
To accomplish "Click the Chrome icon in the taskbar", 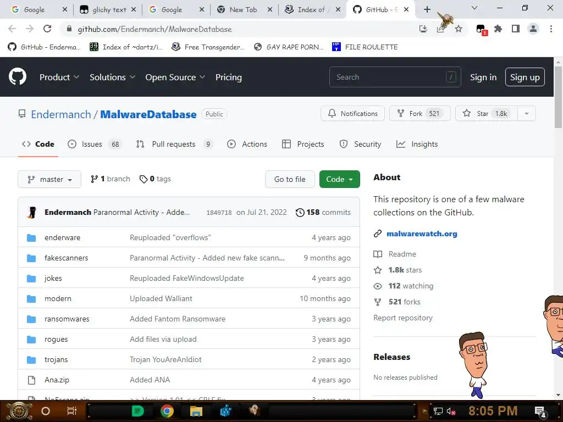I will pyautogui.click(x=167, y=411).
